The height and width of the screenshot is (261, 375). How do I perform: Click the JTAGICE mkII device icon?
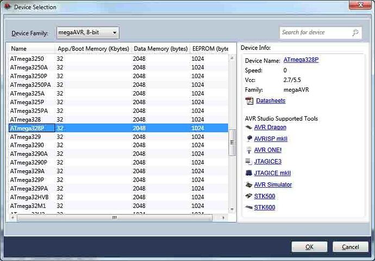(248, 173)
